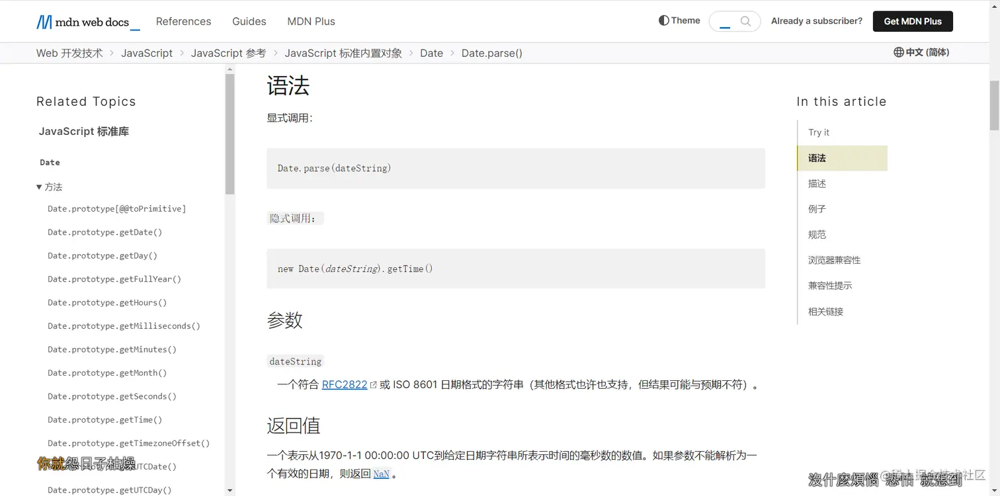Open the Already a subscriber? link
The image size is (1000, 496).
pos(816,21)
